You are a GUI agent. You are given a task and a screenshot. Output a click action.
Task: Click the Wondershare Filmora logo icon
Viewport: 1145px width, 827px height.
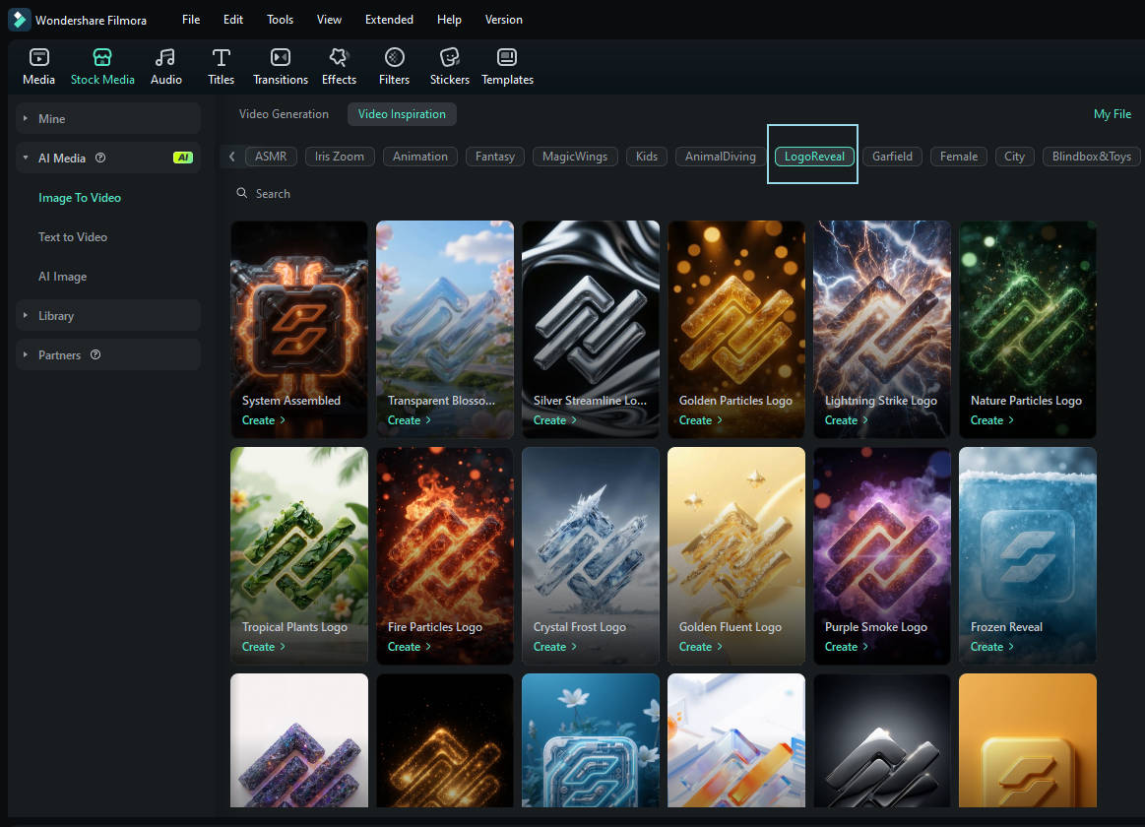[19, 20]
